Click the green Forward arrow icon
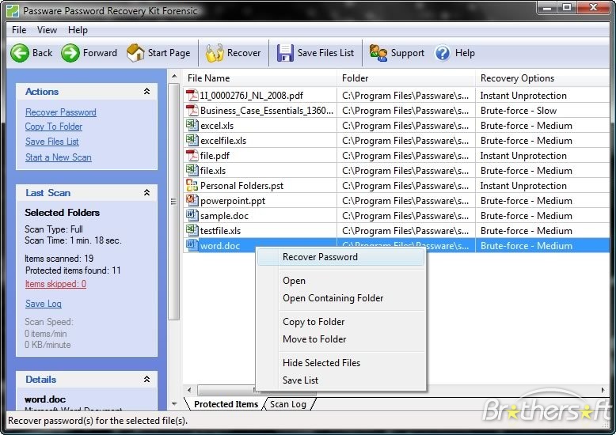This screenshot has height=435, width=616. click(70, 53)
